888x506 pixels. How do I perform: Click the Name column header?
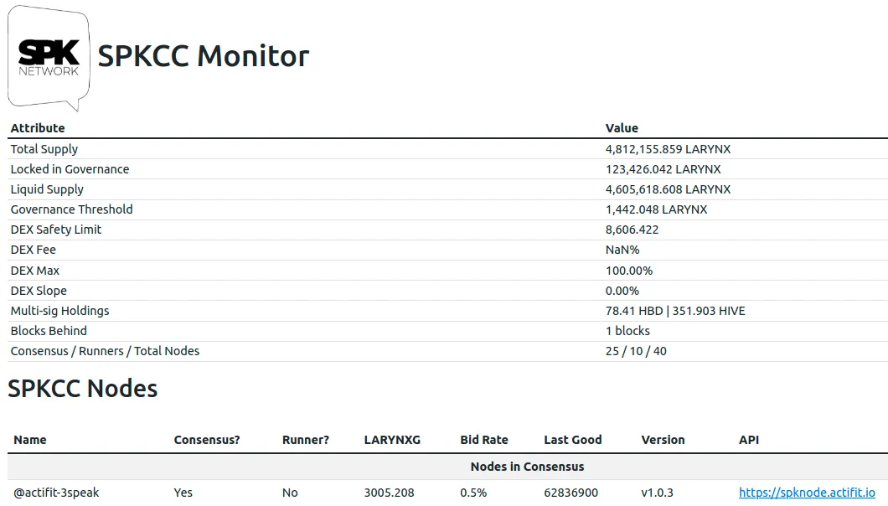pyautogui.click(x=30, y=440)
